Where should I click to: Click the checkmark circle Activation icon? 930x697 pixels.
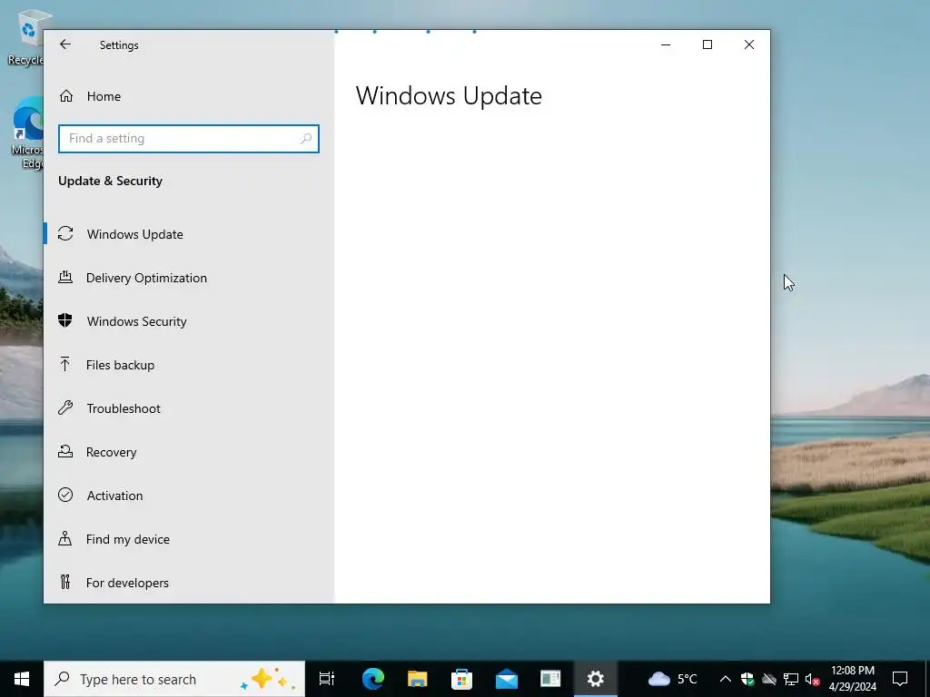pyautogui.click(x=65, y=495)
